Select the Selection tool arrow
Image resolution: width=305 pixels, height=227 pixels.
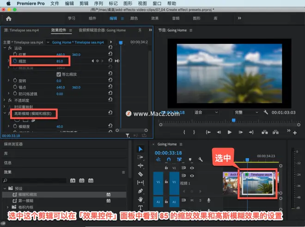pyautogui.click(x=140, y=149)
